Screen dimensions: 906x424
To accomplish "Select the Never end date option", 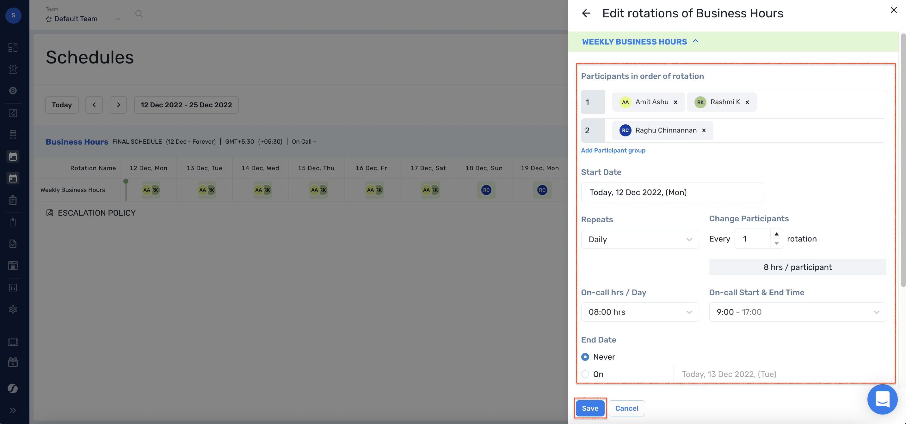I will (585, 357).
